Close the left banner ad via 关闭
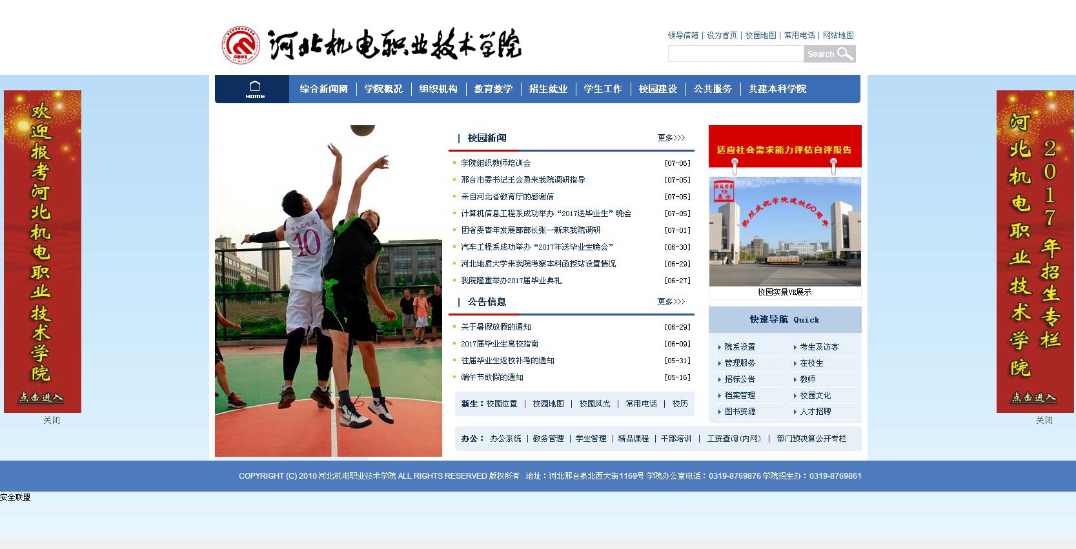The width and height of the screenshot is (1076, 549). coord(52,421)
